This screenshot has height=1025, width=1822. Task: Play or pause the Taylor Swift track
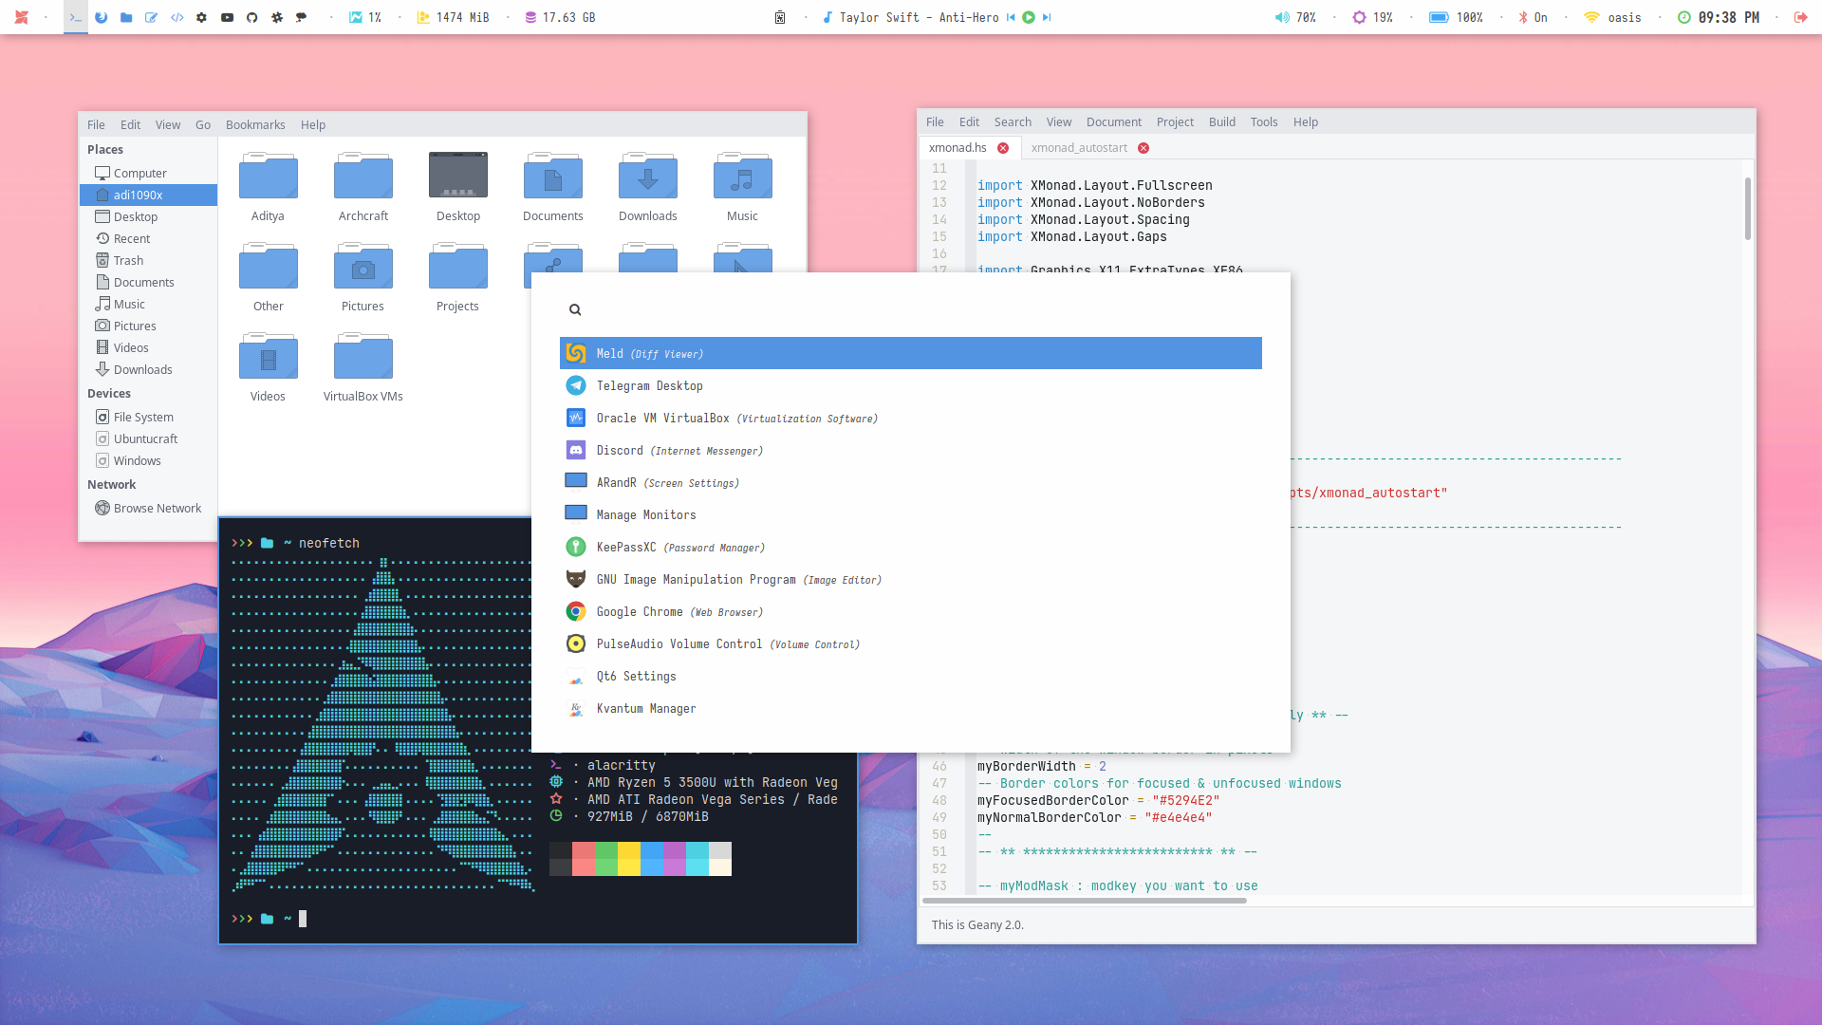click(1029, 17)
